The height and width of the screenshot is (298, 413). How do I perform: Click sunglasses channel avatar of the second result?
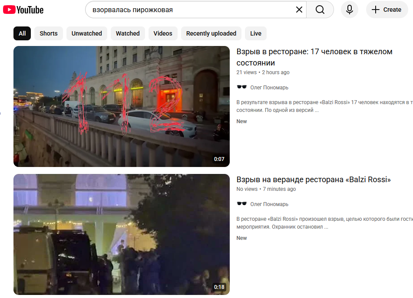pos(241,203)
